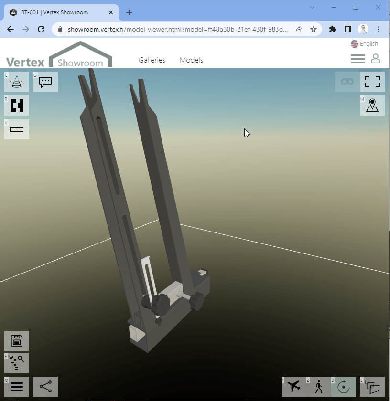Switch to walk navigation mode
The image size is (390, 401).
319,387
